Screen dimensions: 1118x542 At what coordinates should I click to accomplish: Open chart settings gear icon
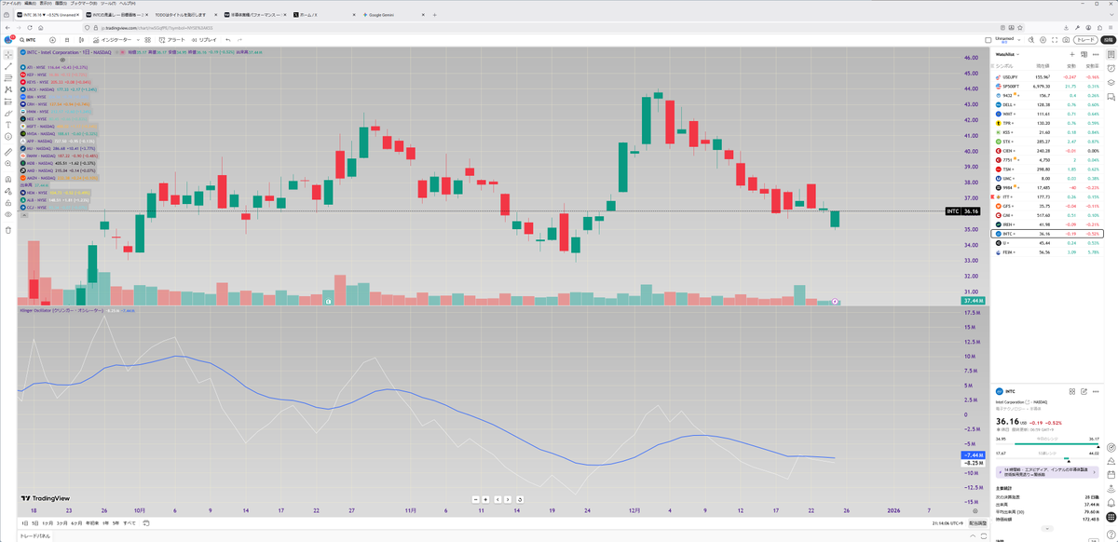1043,40
